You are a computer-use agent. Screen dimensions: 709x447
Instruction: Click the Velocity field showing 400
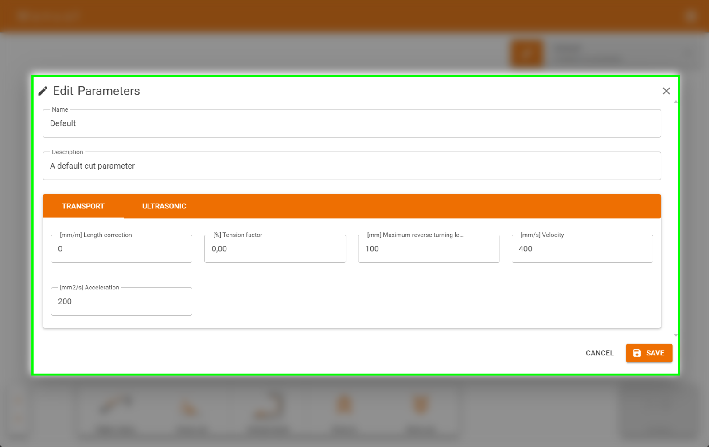coord(582,249)
